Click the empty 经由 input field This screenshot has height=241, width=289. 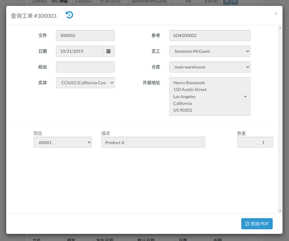[x=85, y=67]
